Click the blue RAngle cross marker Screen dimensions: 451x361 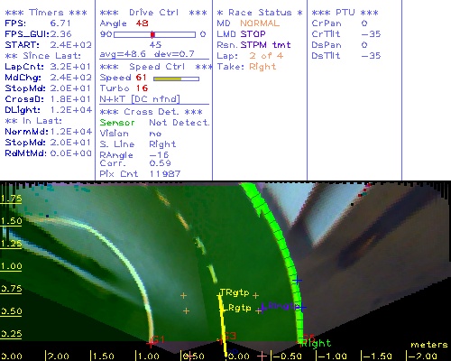(x=263, y=308)
